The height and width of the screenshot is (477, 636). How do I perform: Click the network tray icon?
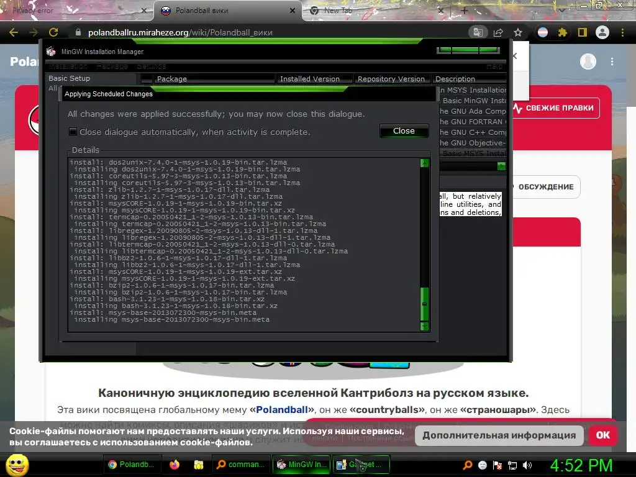pyautogui.click(x=512, y=465)
